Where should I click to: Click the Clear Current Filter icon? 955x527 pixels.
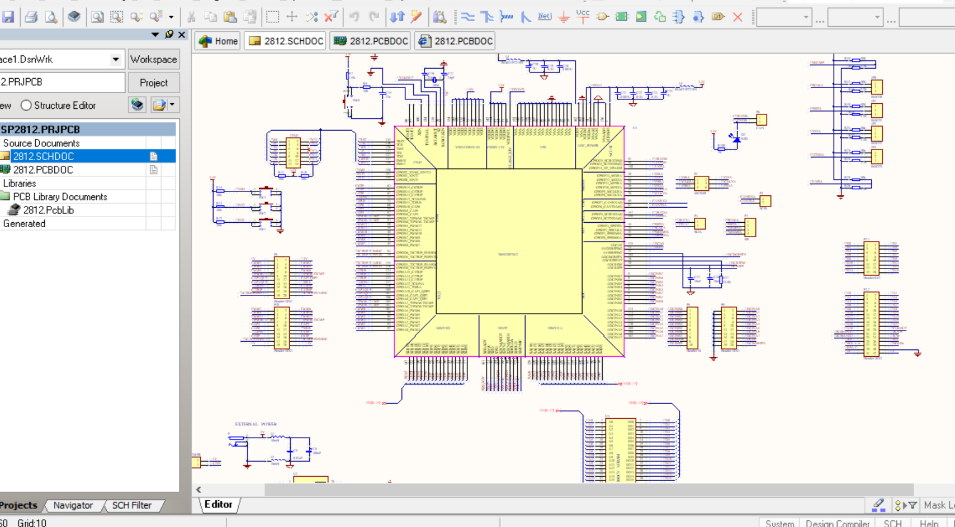point(331,17)
